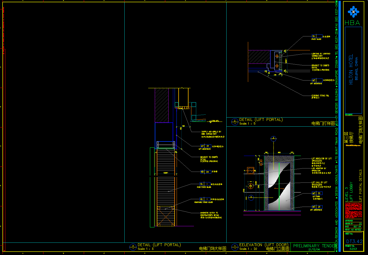Click the WD 04 material tag
Image resolution: width=368 pixels, height=255 pixels.
pos(206,172)
